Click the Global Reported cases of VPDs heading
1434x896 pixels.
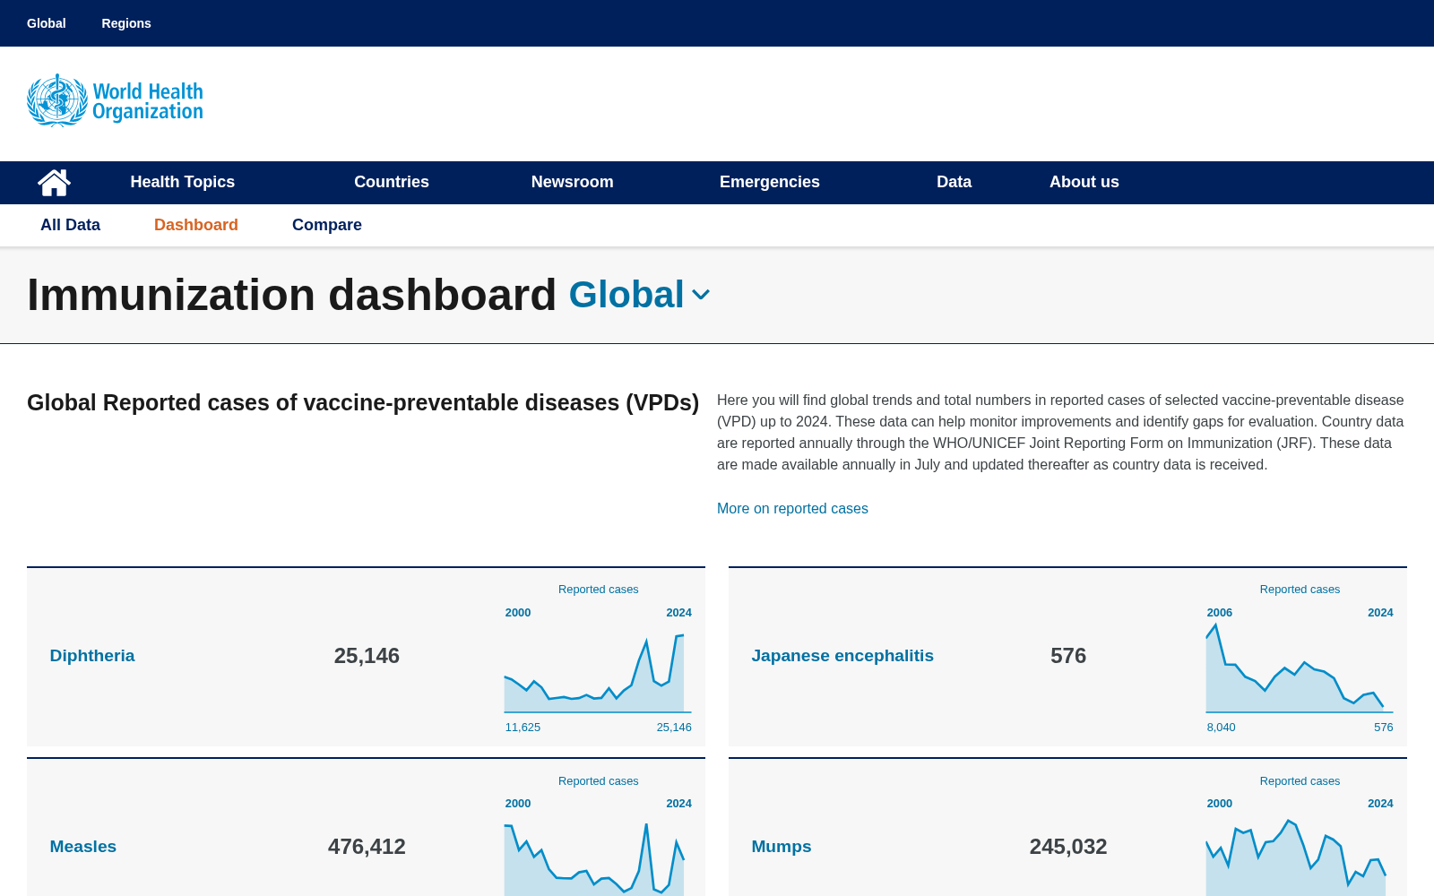tap(363, 402)
